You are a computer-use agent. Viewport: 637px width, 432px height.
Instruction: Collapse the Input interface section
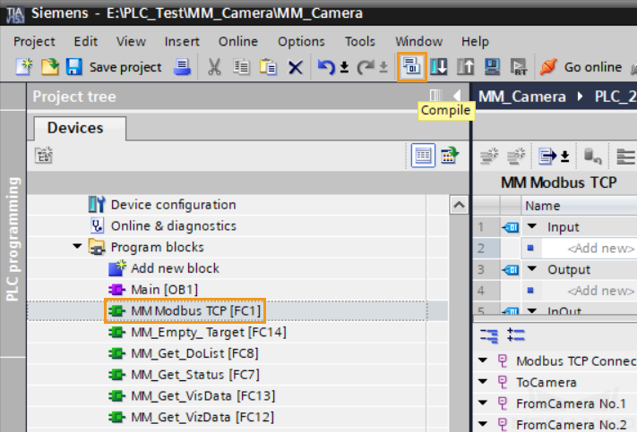(x=532, y=226)
